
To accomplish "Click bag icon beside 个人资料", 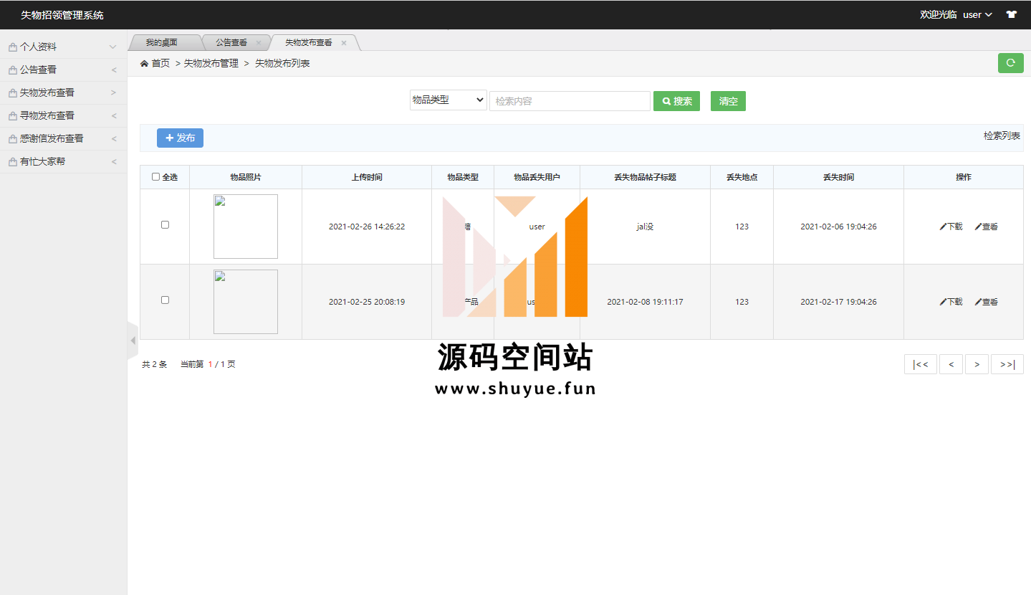I will (x=12, y=47).
